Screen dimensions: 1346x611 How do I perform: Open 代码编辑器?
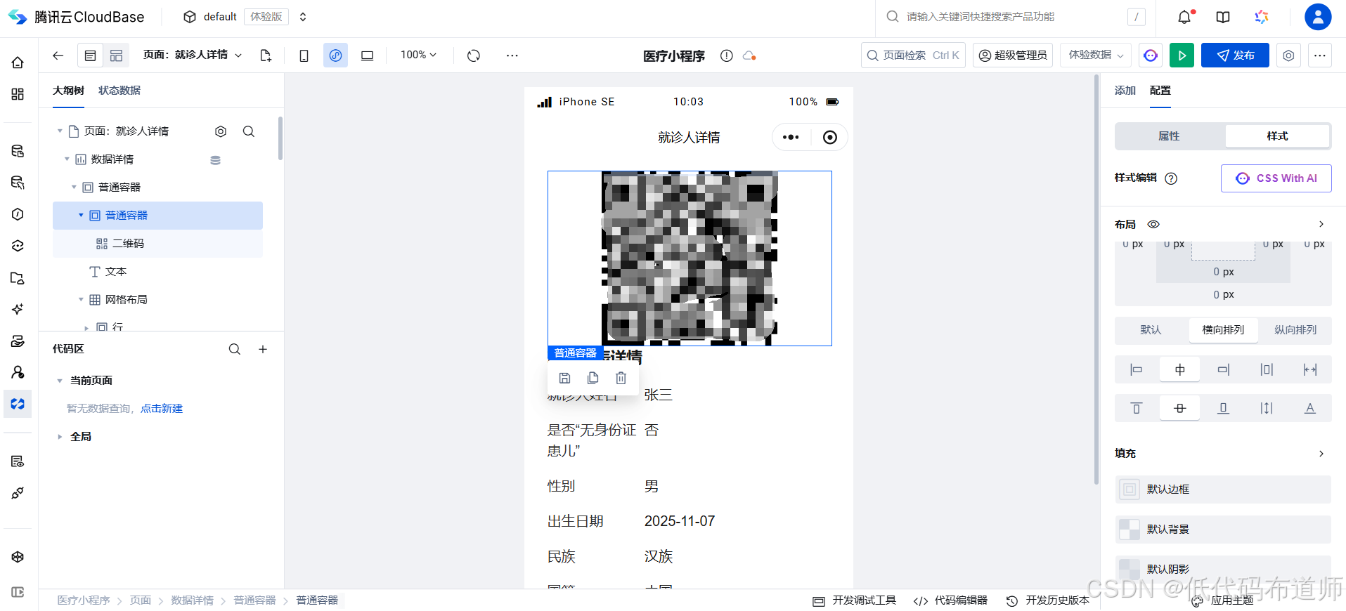pyautogui.click(x=950, y=600)
